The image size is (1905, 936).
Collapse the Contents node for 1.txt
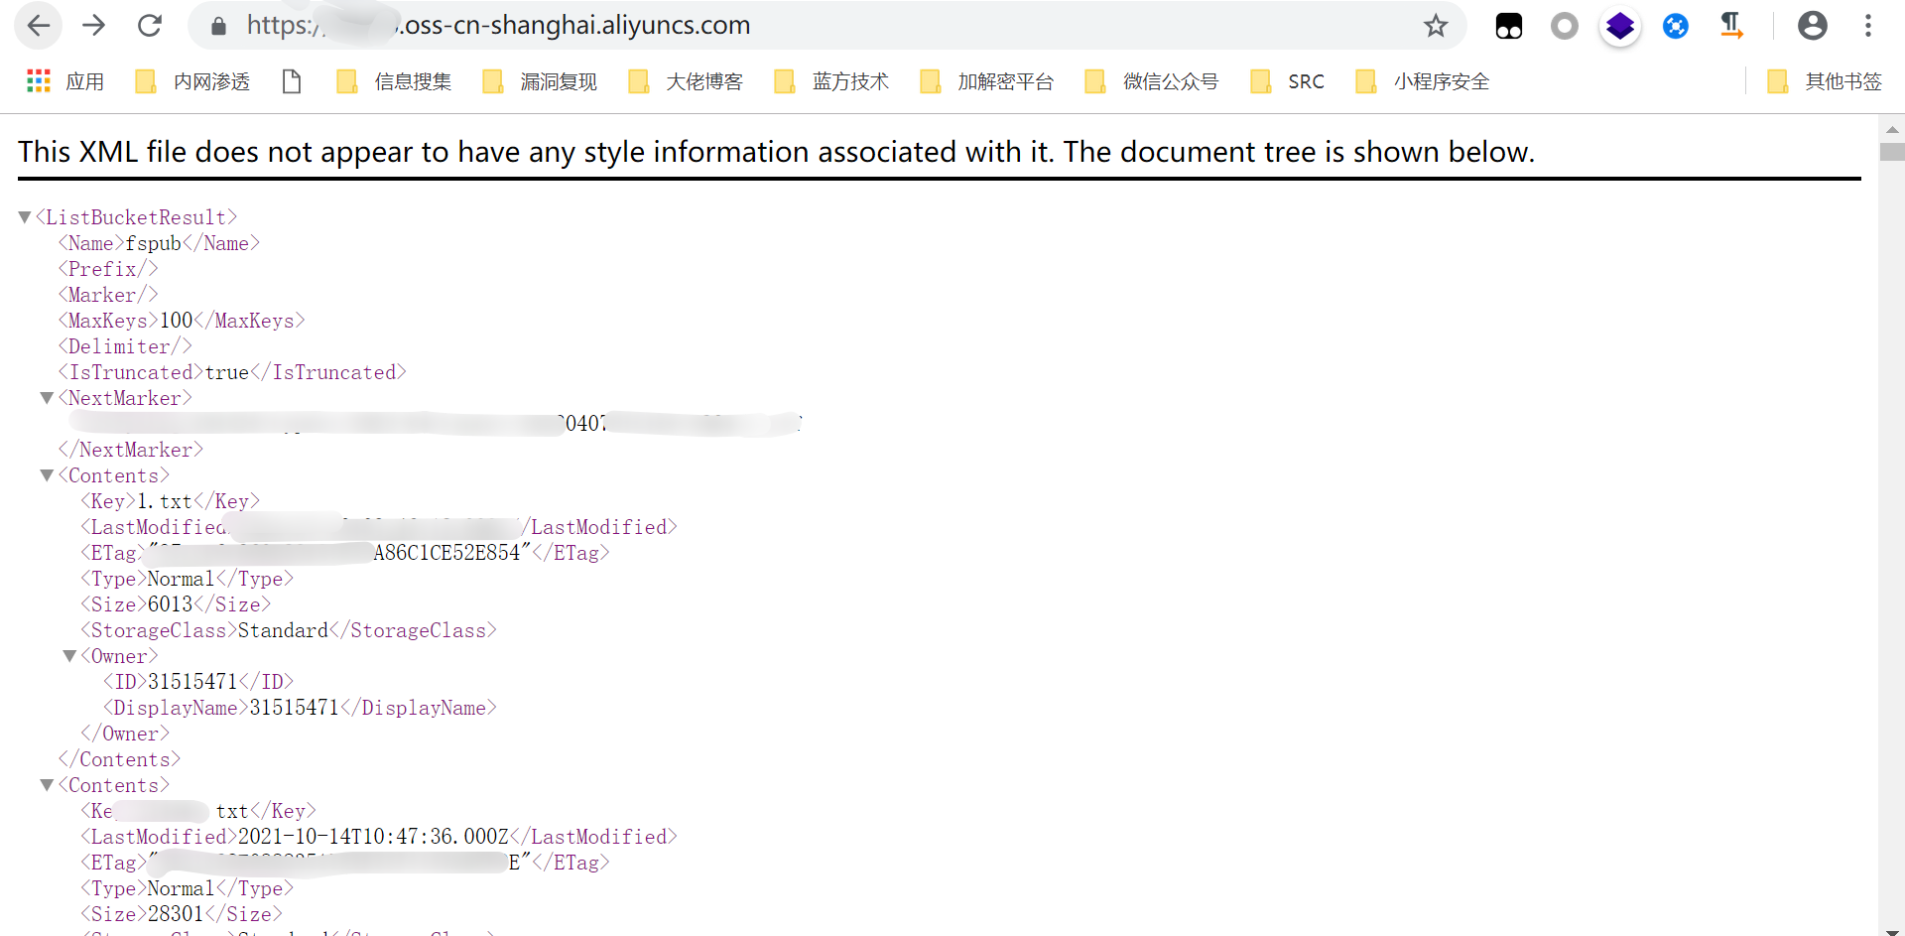pyautogui.click(x=47, y=475)
